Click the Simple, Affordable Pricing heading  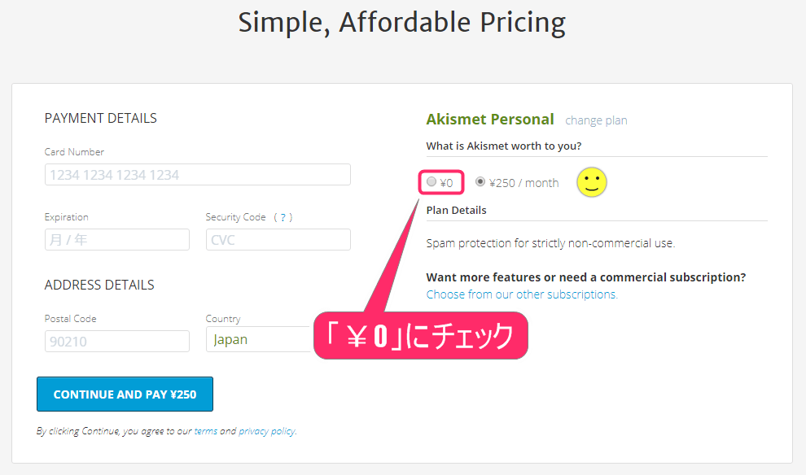[x=402, y=22]
